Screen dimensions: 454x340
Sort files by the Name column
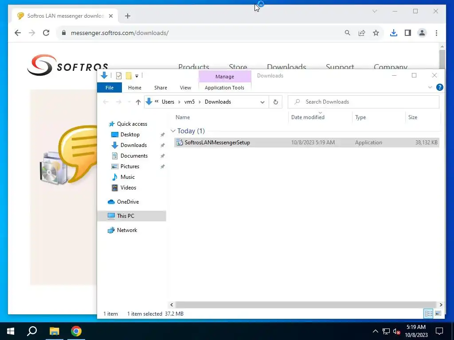tap(183, 117)
